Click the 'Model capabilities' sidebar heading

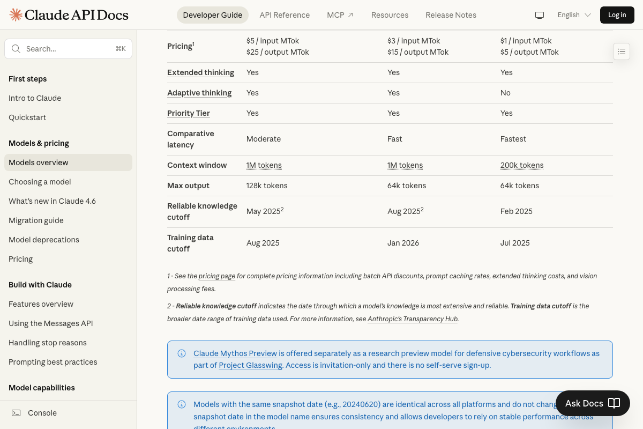pyautogui.click(x=42, y=388)
